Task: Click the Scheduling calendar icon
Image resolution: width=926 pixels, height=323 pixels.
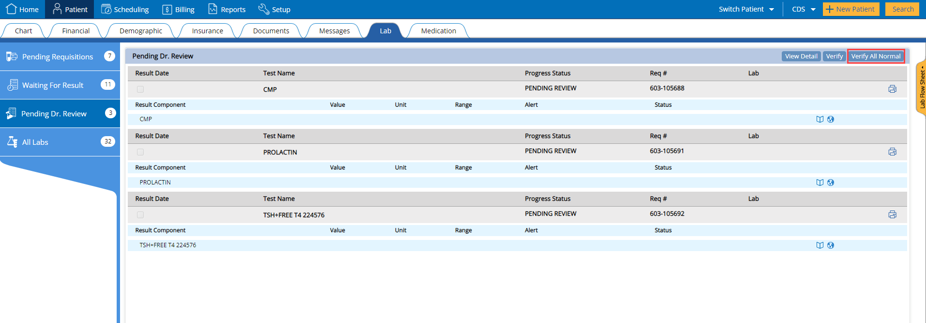Action: tap(106, 9)
